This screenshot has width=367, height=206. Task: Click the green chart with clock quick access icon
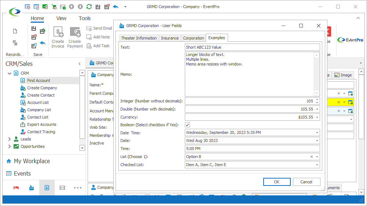pos(45,7)
